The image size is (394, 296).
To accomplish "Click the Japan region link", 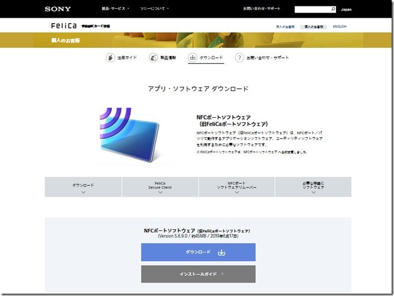I will (346, 9).
